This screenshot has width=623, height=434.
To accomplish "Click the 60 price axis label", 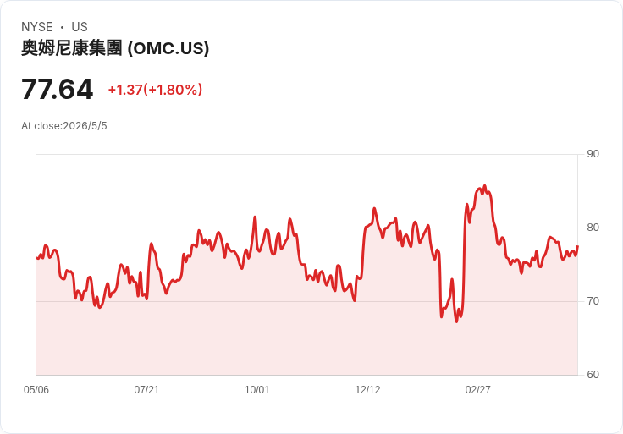I will point(593,375).
